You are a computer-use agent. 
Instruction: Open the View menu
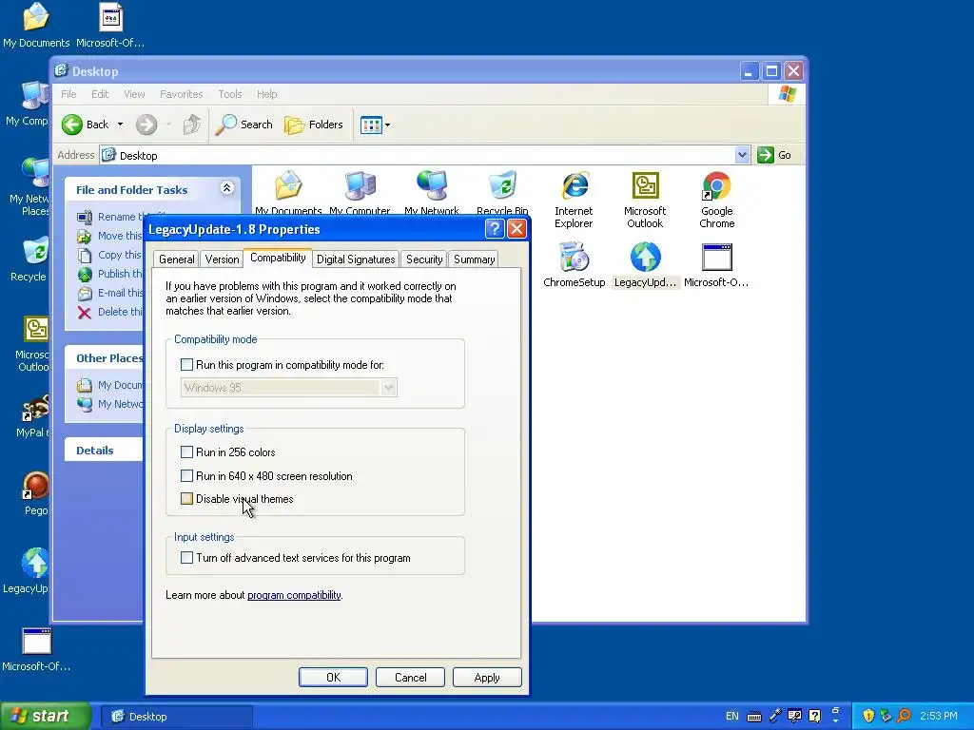click(x=134, y=94)
